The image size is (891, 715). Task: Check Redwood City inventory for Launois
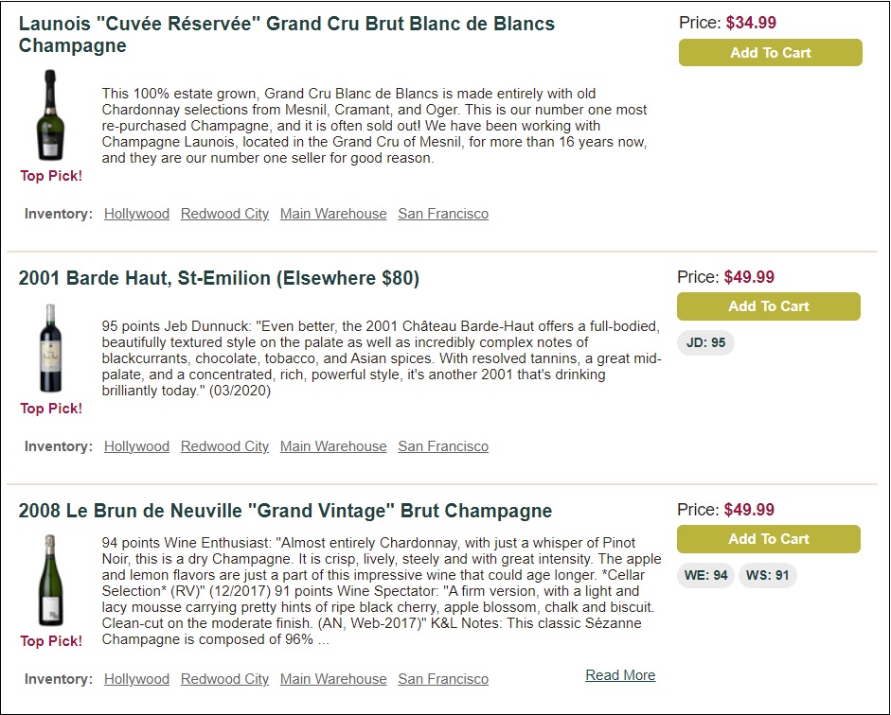pos(224,214)
